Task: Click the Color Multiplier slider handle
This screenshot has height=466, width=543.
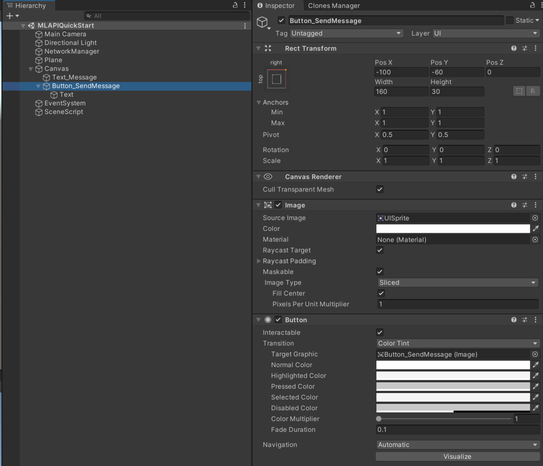Action: 379,419
